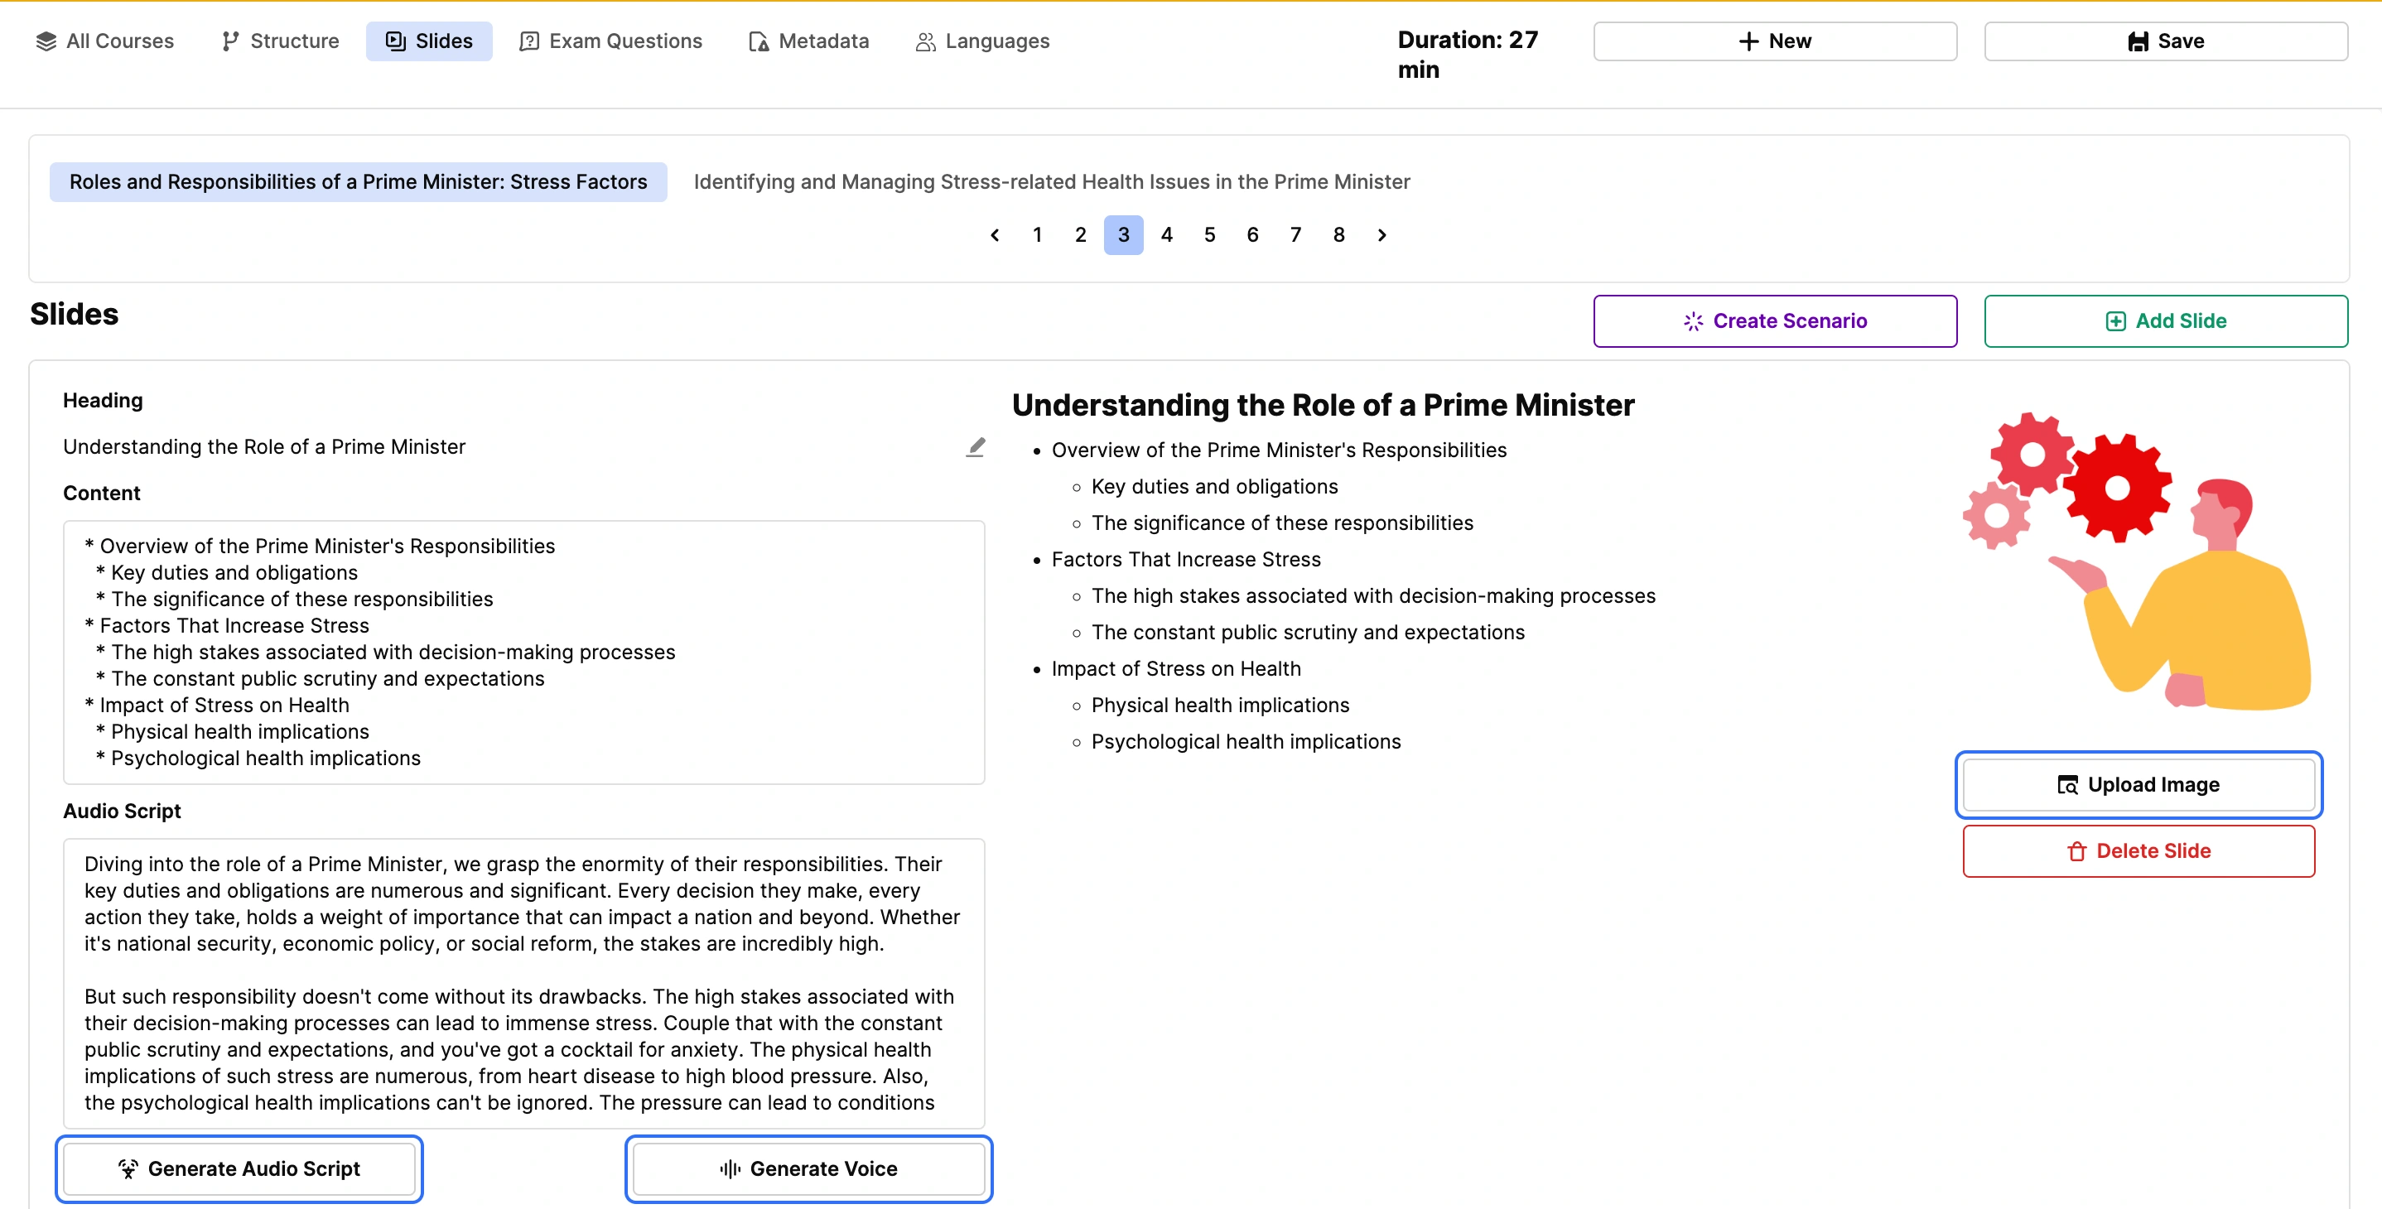Viewport: 2382px width, 1209px height.
Task: Upload an image for this slide
Action: tap(2138, 785)
